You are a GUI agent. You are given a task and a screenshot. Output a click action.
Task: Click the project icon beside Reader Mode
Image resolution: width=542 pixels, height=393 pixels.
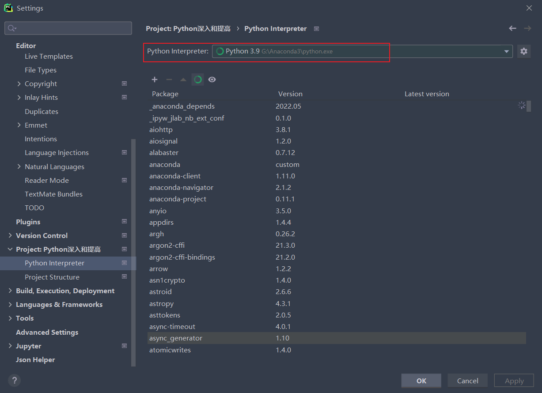pos(124,180)
